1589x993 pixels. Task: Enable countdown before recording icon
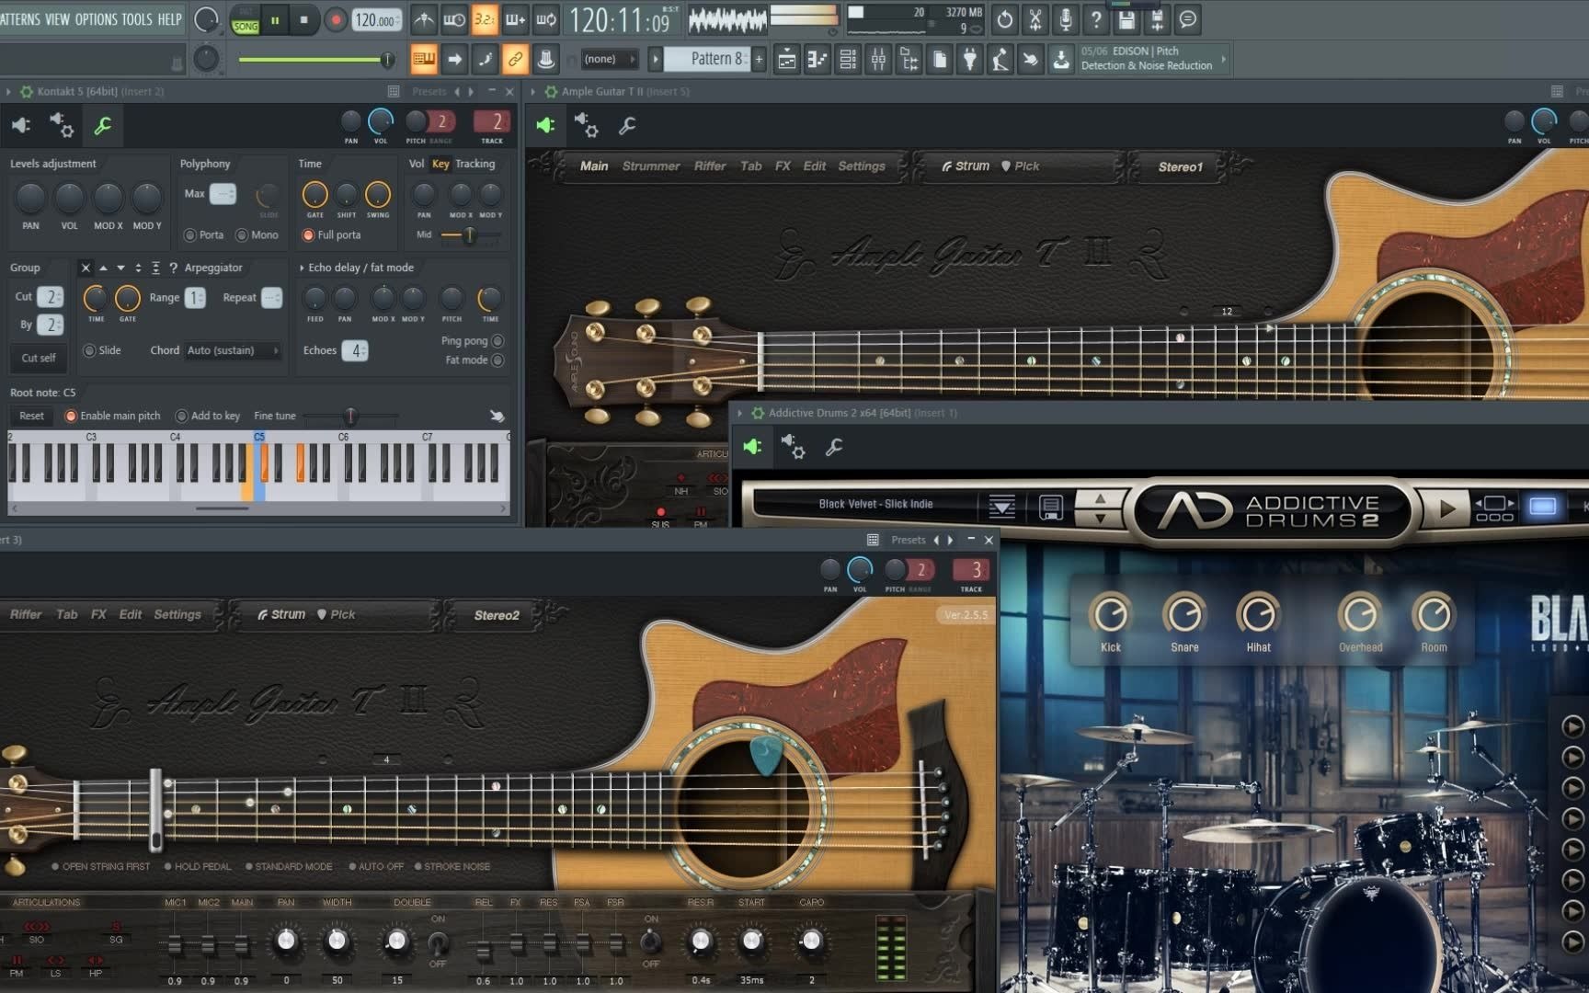tap(485, 19)
